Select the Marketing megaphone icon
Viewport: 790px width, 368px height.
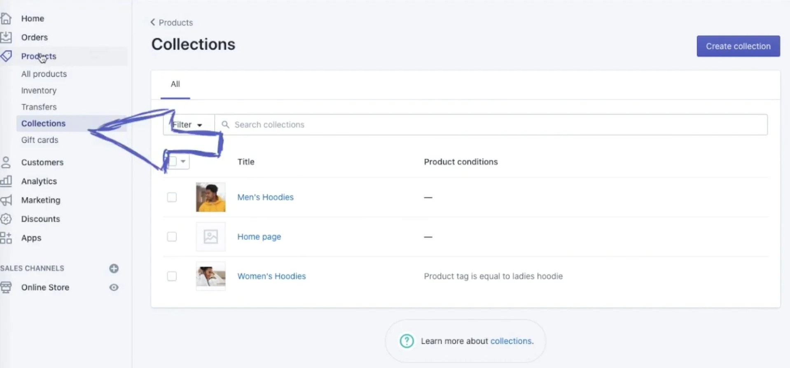[6, 200]
